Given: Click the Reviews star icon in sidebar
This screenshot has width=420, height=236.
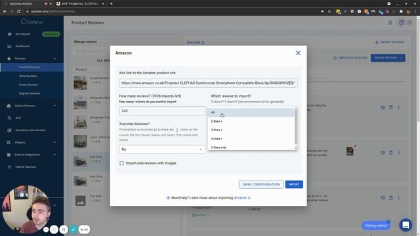Looking at the screenshot, I should coord(9,58).
